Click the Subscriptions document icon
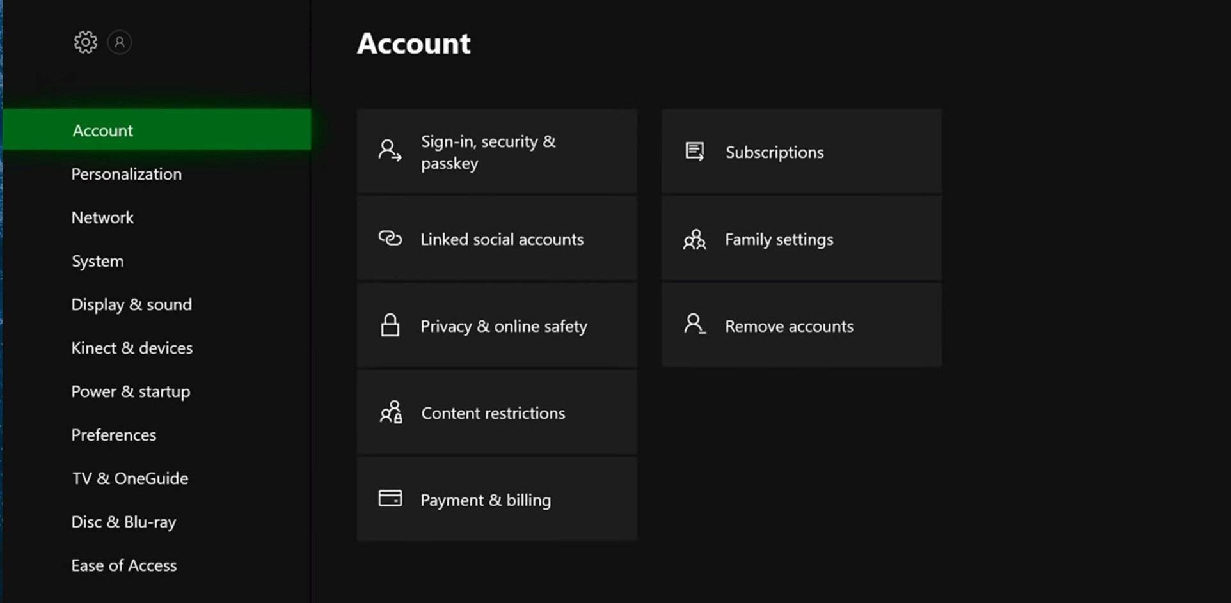Image resolution: width=1231 pixels, height=603 pixels. [x=694, y=152]
